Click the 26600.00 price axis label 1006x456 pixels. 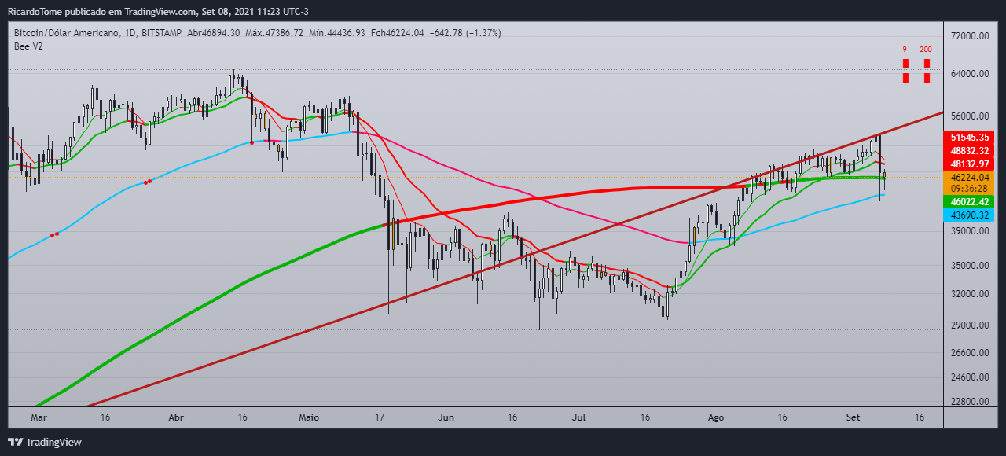click(969, 353)
